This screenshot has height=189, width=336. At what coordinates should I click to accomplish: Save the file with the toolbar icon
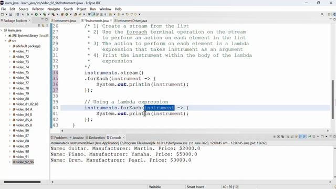10,14
